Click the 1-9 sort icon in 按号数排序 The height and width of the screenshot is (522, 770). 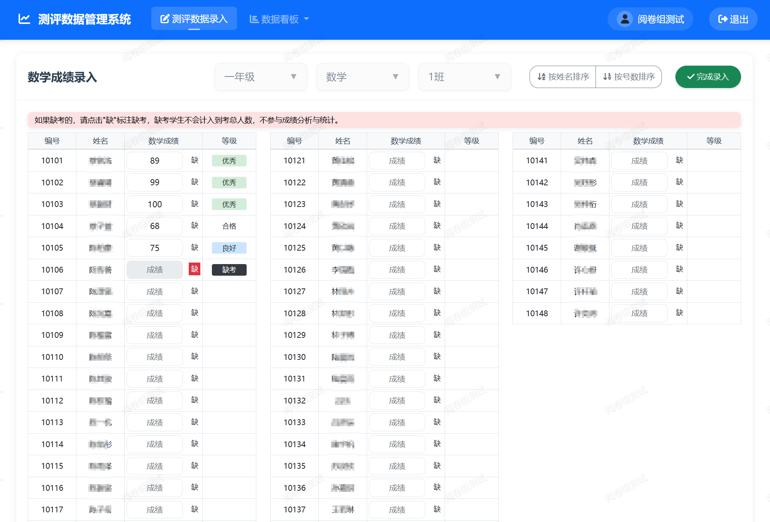pos(606,77)
